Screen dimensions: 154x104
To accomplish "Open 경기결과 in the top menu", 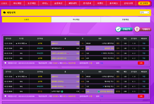I will coord(87,3).
